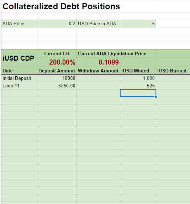This screenshot has height=204, width=190.
Task: Click the Deposit Amount column header
Action: pos(57,71)
